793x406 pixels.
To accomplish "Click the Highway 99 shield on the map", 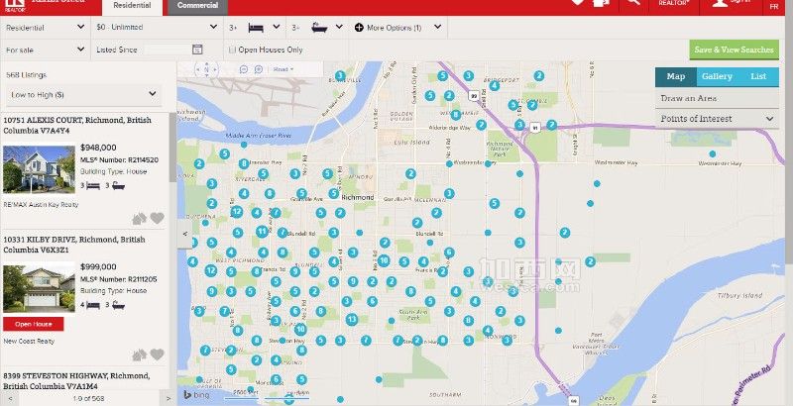I will tap(474, 95).
